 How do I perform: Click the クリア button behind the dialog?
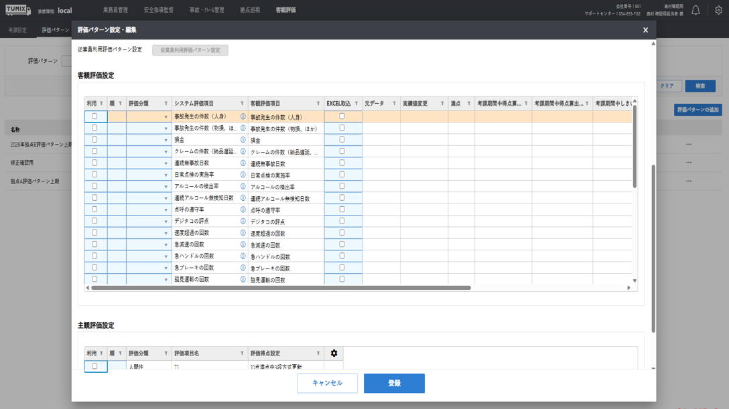667,86
